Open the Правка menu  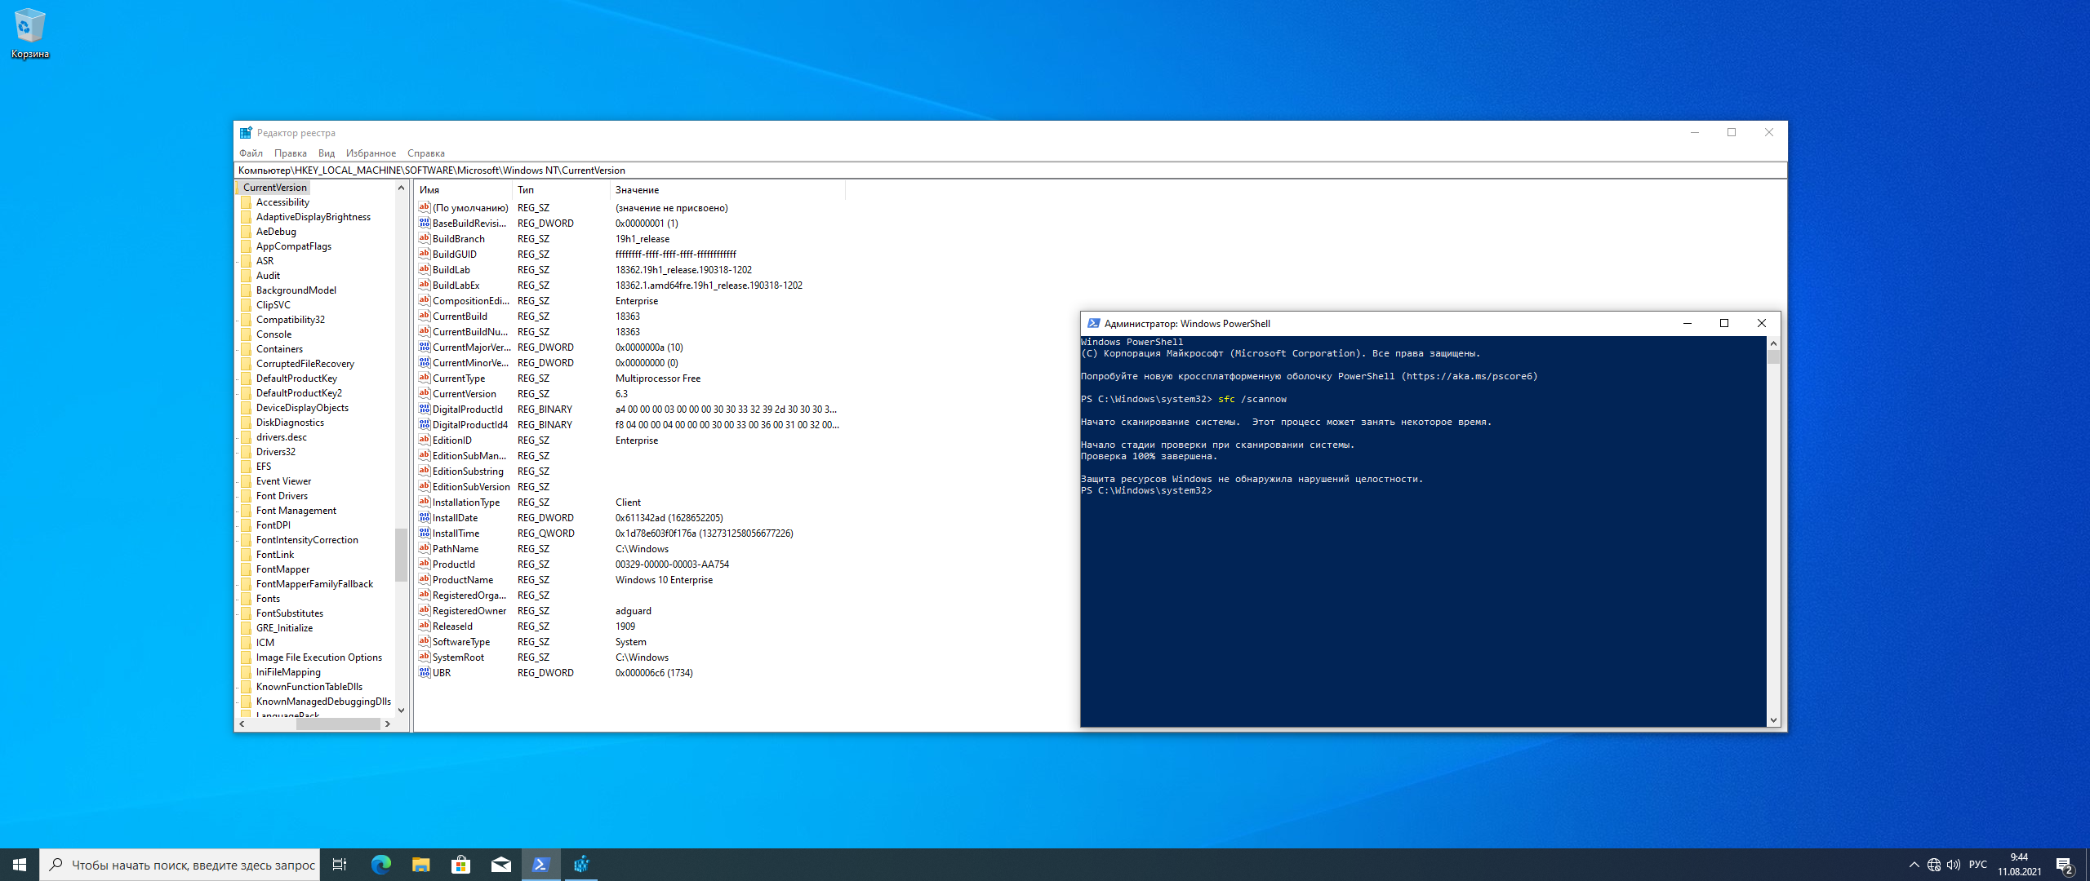pyautogui.click(x=291, y=153)
